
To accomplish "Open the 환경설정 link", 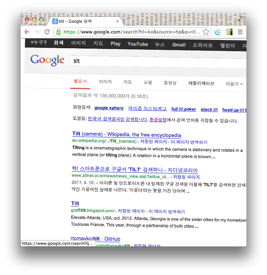I will tap(158, 120).
